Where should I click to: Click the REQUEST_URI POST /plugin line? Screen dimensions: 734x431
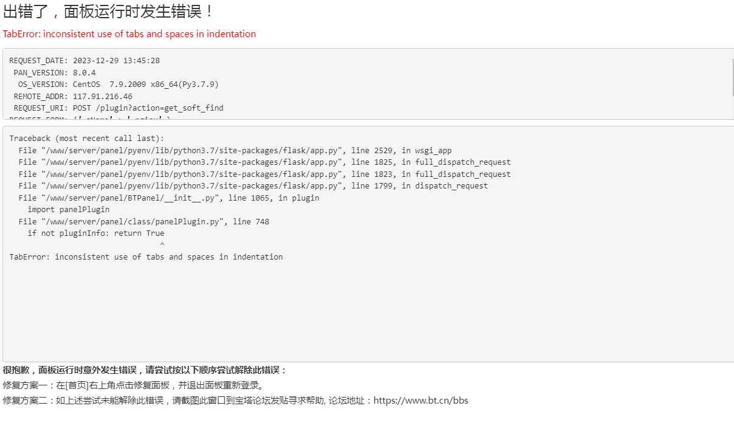point(118,108)
